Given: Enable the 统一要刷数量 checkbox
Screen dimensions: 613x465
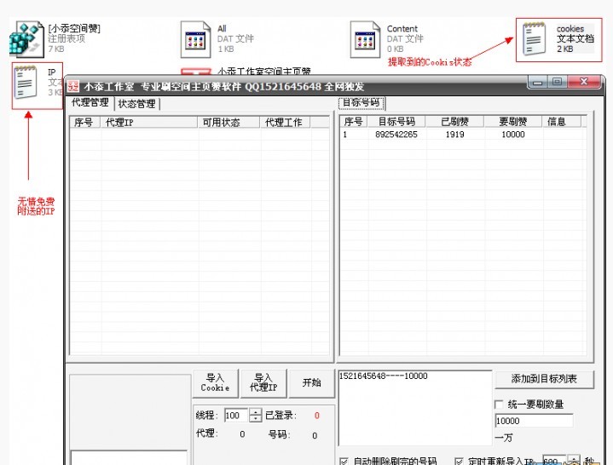Looking at the screenshot, I should [499, 404].
